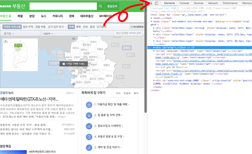
Task: Go to the 매물 menu
Action: coord(20,16)
